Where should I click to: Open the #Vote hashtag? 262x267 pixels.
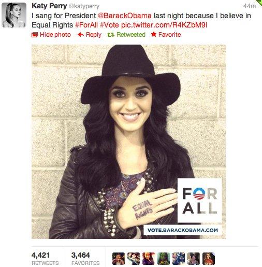coord(109,25)
